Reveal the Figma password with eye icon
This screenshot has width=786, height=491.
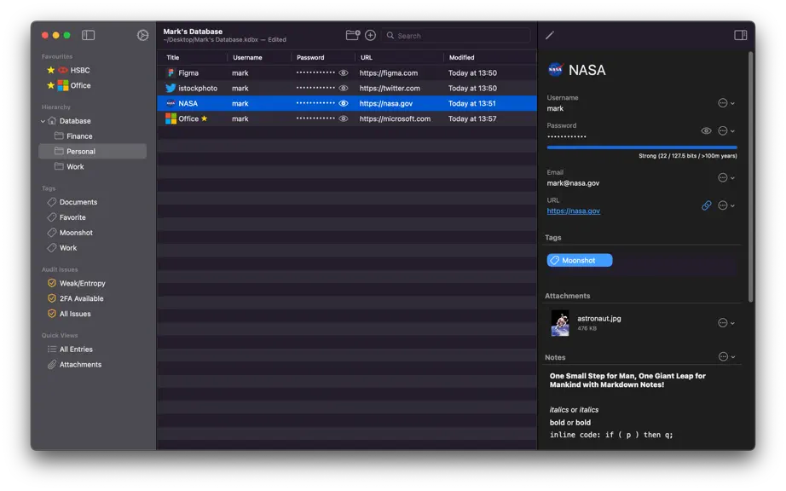(344, 72)
